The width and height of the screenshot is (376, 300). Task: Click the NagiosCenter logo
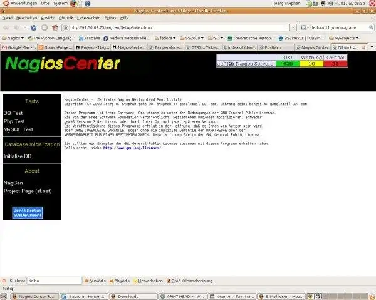(x=63, y=64)
